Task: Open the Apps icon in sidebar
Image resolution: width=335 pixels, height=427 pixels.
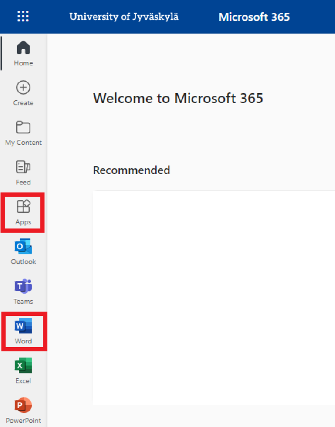Action: pyautogui.click(x=23, y=207)
